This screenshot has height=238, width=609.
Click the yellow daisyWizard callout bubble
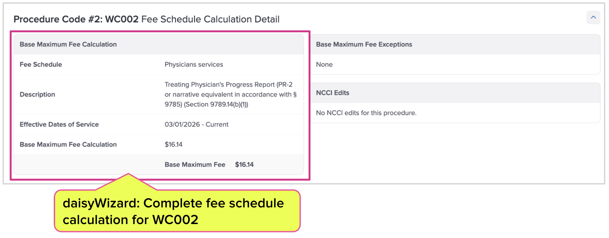[177, 211]
